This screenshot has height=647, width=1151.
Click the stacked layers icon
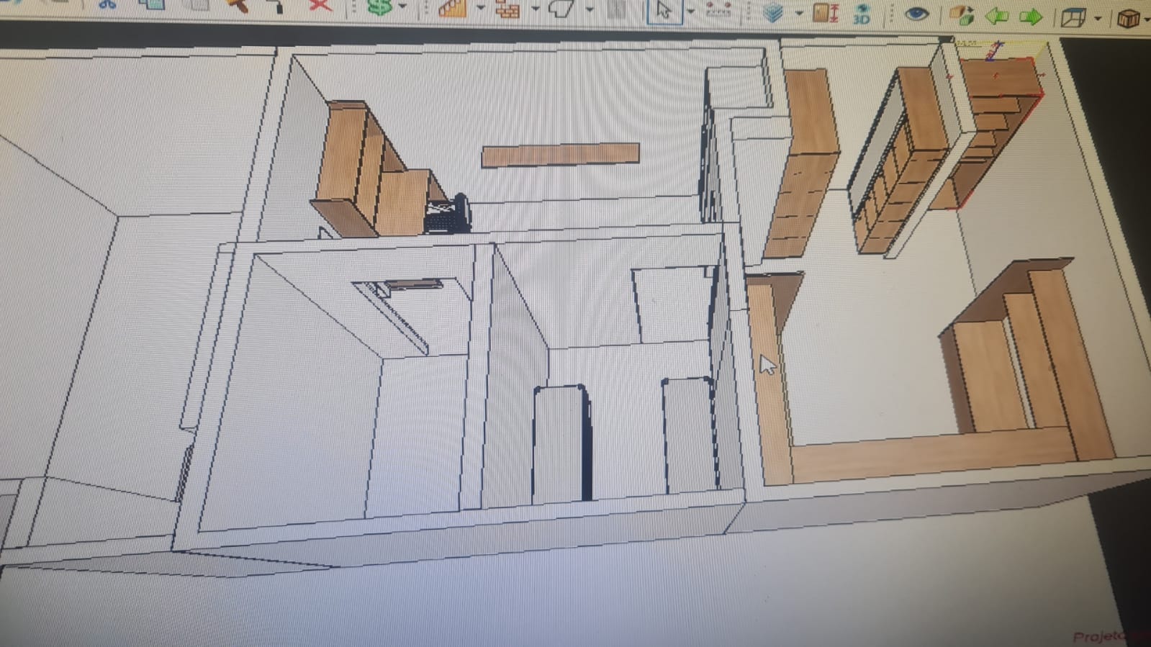tap(773, 13)
